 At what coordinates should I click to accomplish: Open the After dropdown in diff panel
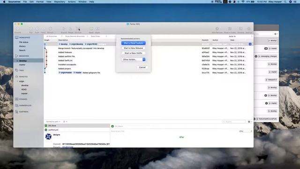[x=246, y=131]
